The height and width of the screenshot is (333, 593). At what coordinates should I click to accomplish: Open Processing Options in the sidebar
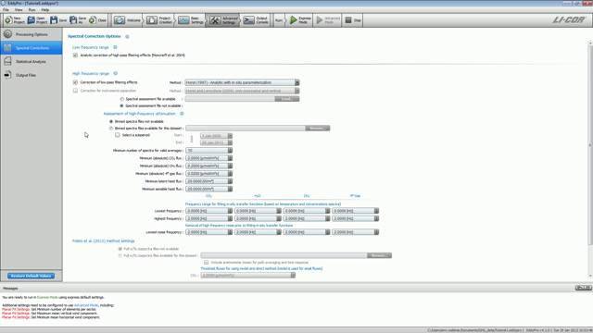point(32,34)
